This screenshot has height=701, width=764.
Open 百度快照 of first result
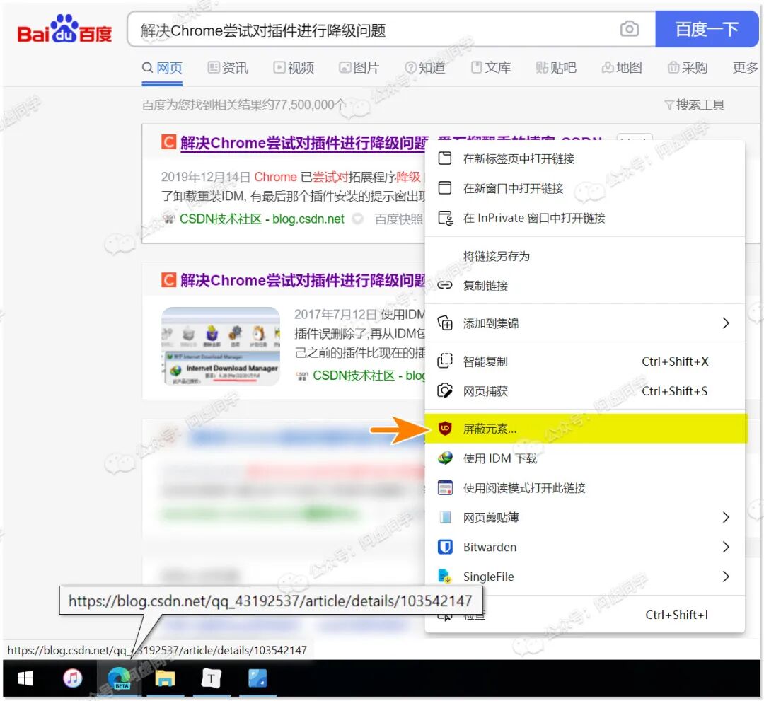pos(398,219)
